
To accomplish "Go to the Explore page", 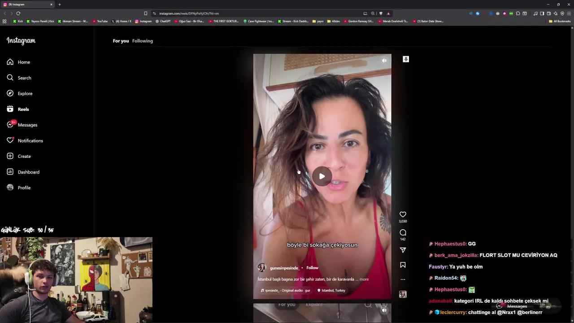I will pos(19,93).
